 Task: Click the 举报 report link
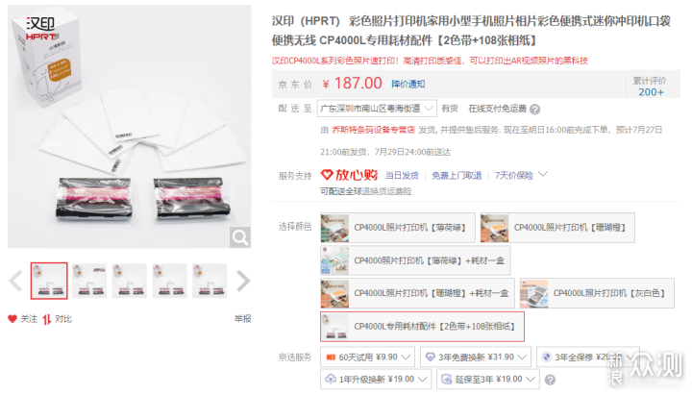pos(242,319)
